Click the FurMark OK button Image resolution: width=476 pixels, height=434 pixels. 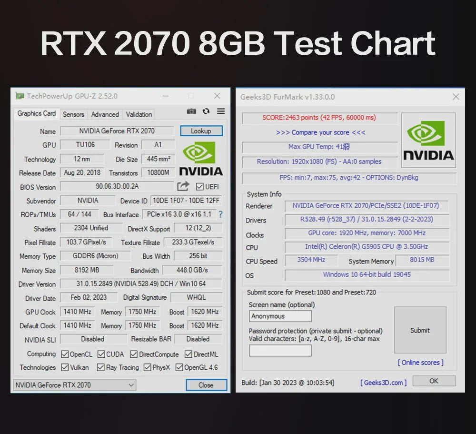pyautogui.click(x=434, y=381)
